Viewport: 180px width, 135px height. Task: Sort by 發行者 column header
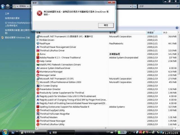[x=127, y=33]
